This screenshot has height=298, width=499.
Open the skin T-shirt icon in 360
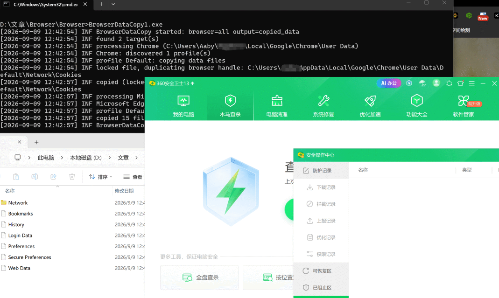pos(461,83)
